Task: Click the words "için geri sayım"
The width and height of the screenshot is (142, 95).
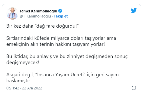Action: tap(103, 75)
